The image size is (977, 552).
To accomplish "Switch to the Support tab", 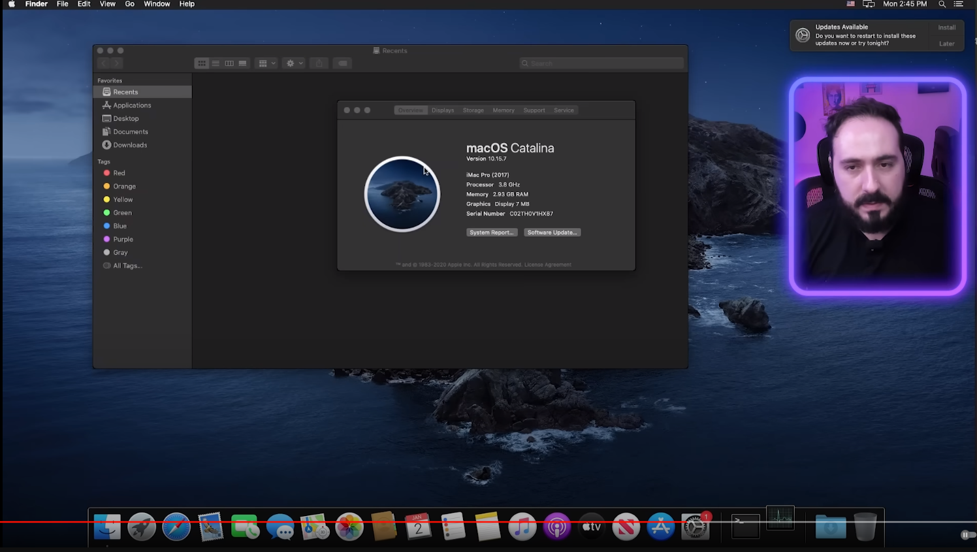I will tap(534, 110).
